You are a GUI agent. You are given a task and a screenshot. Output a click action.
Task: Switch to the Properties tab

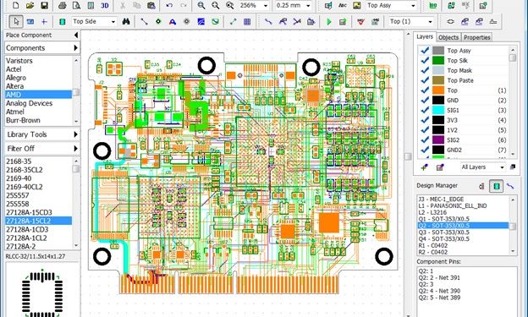[477, 37]
